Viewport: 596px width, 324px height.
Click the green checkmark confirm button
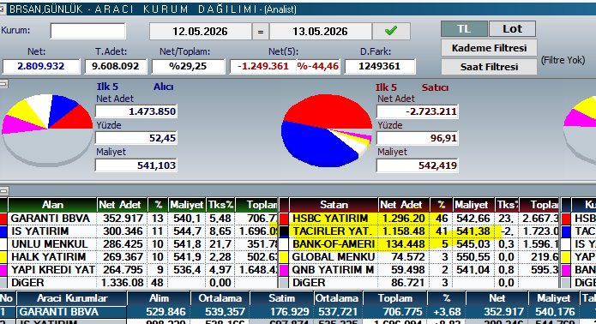[391, 31]
